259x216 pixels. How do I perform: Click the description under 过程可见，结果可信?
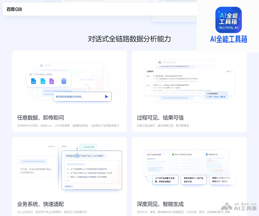click(163, 126)
